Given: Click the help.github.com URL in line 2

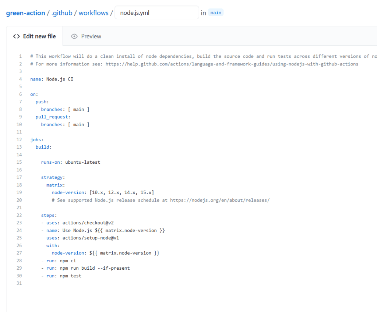Looking at the screenshot, I should click(232, 64).
